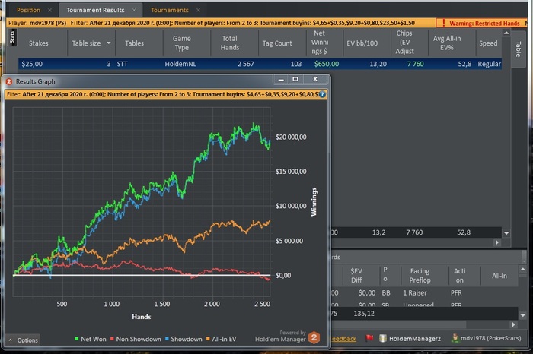Click the red warning exclamation icon

443,23
